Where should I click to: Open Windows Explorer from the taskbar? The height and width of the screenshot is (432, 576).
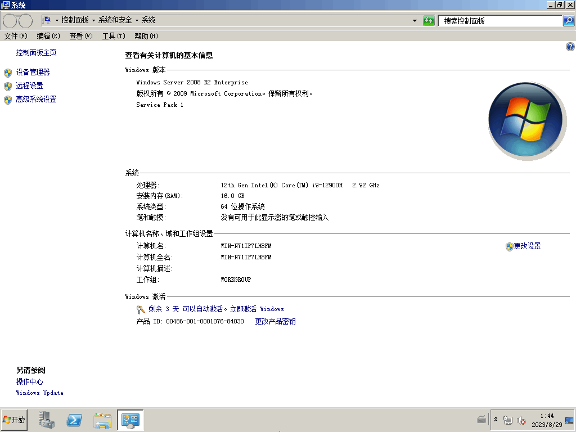pos(102,420)
